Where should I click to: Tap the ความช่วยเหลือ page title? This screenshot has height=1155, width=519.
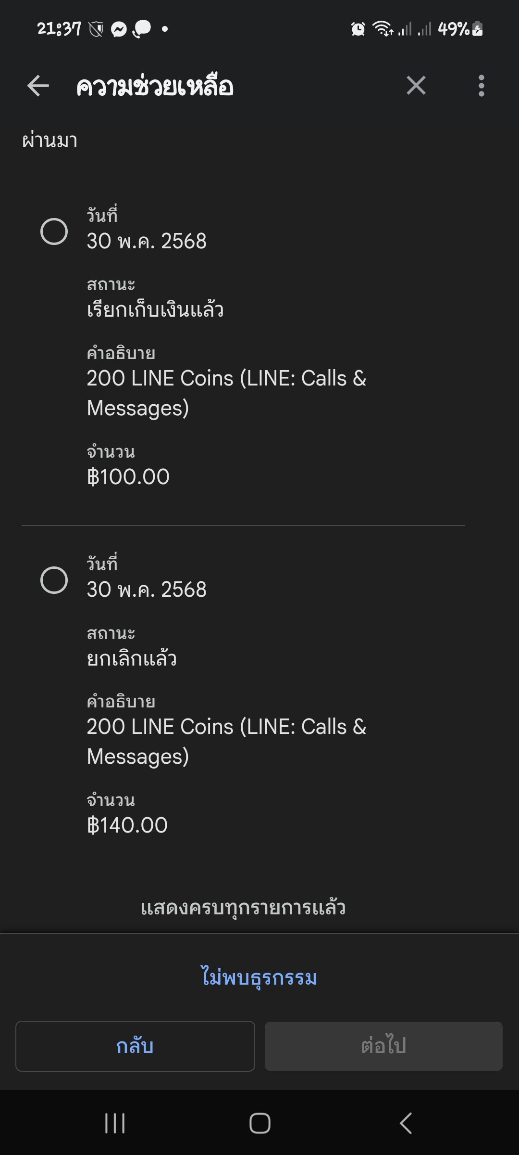point(155,87)
